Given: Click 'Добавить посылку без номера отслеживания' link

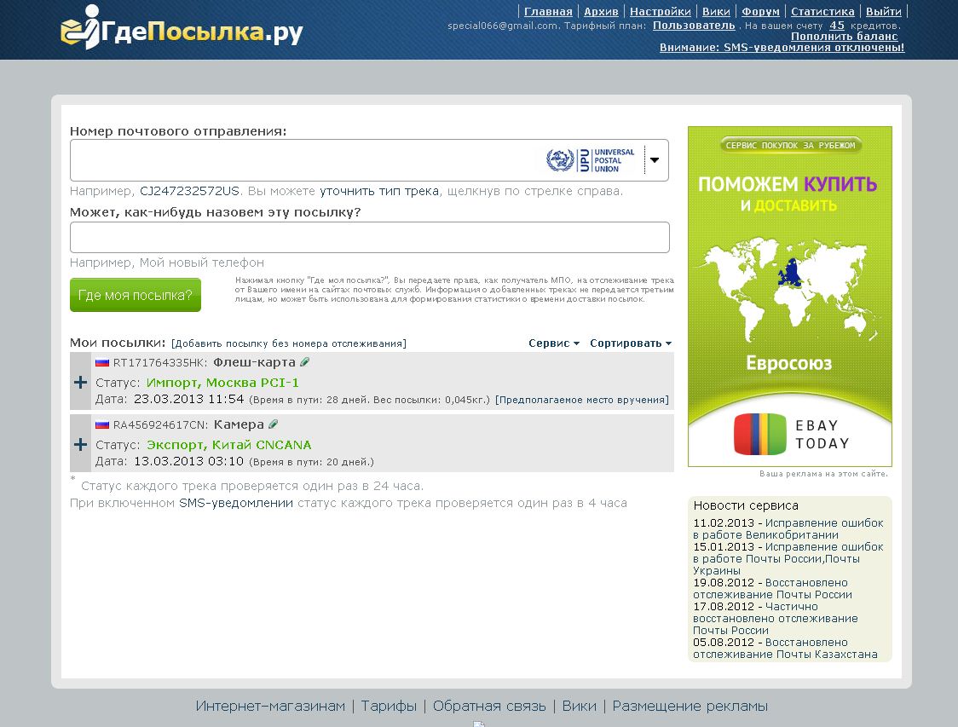Looking at the screenshot, I should pyautogui.click(x=288, y=343).
